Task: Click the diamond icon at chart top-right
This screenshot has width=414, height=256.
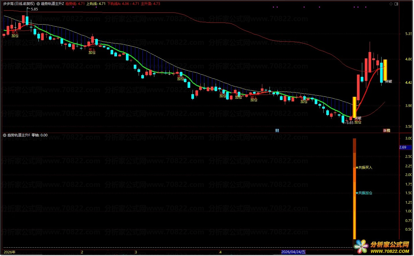Action: (x=391, y=4)
